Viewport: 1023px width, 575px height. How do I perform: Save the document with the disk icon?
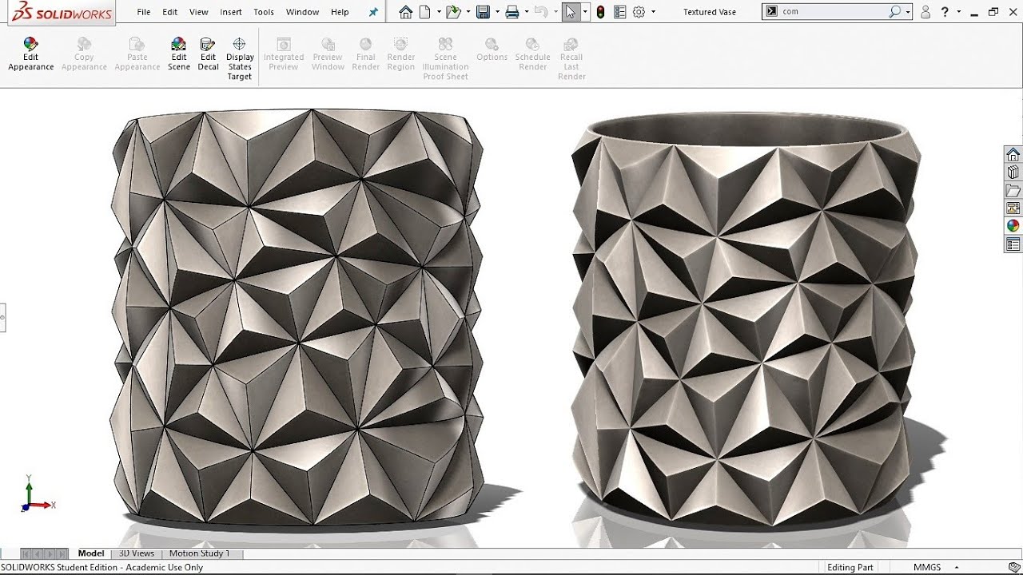coord(483,12)
